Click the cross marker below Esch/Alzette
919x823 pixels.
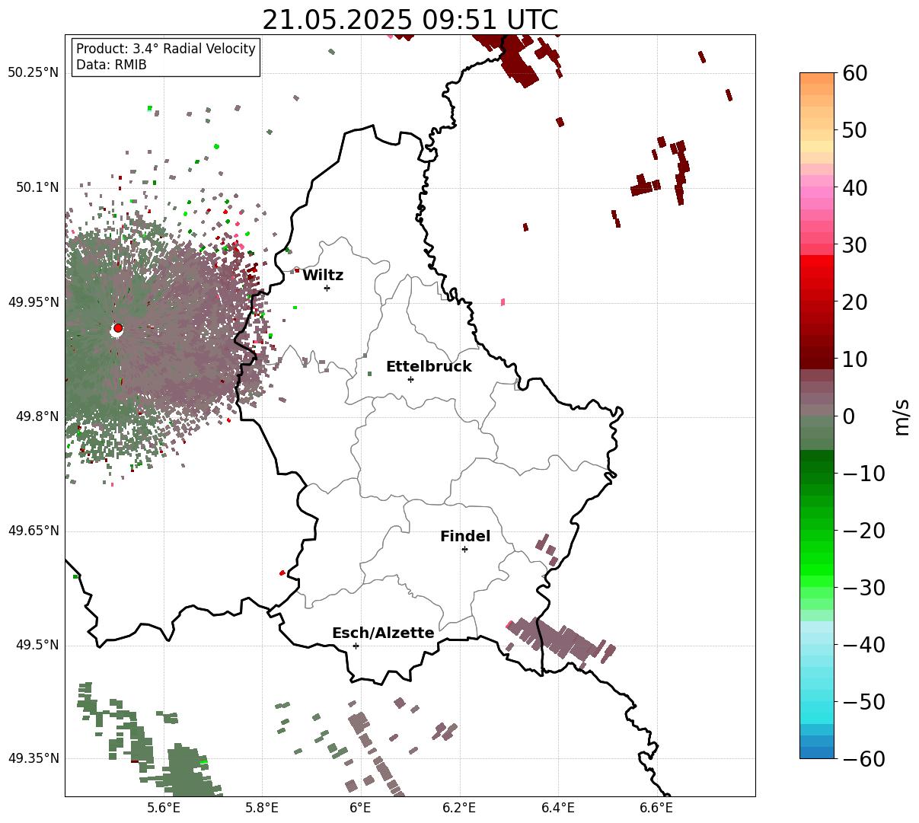[x=356, y=646]
